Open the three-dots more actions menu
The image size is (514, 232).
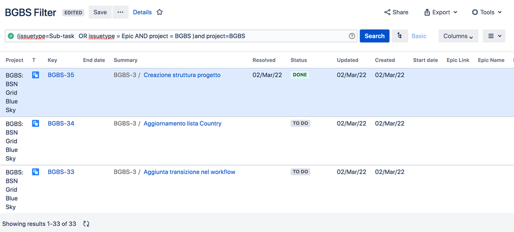click(120, 12)
